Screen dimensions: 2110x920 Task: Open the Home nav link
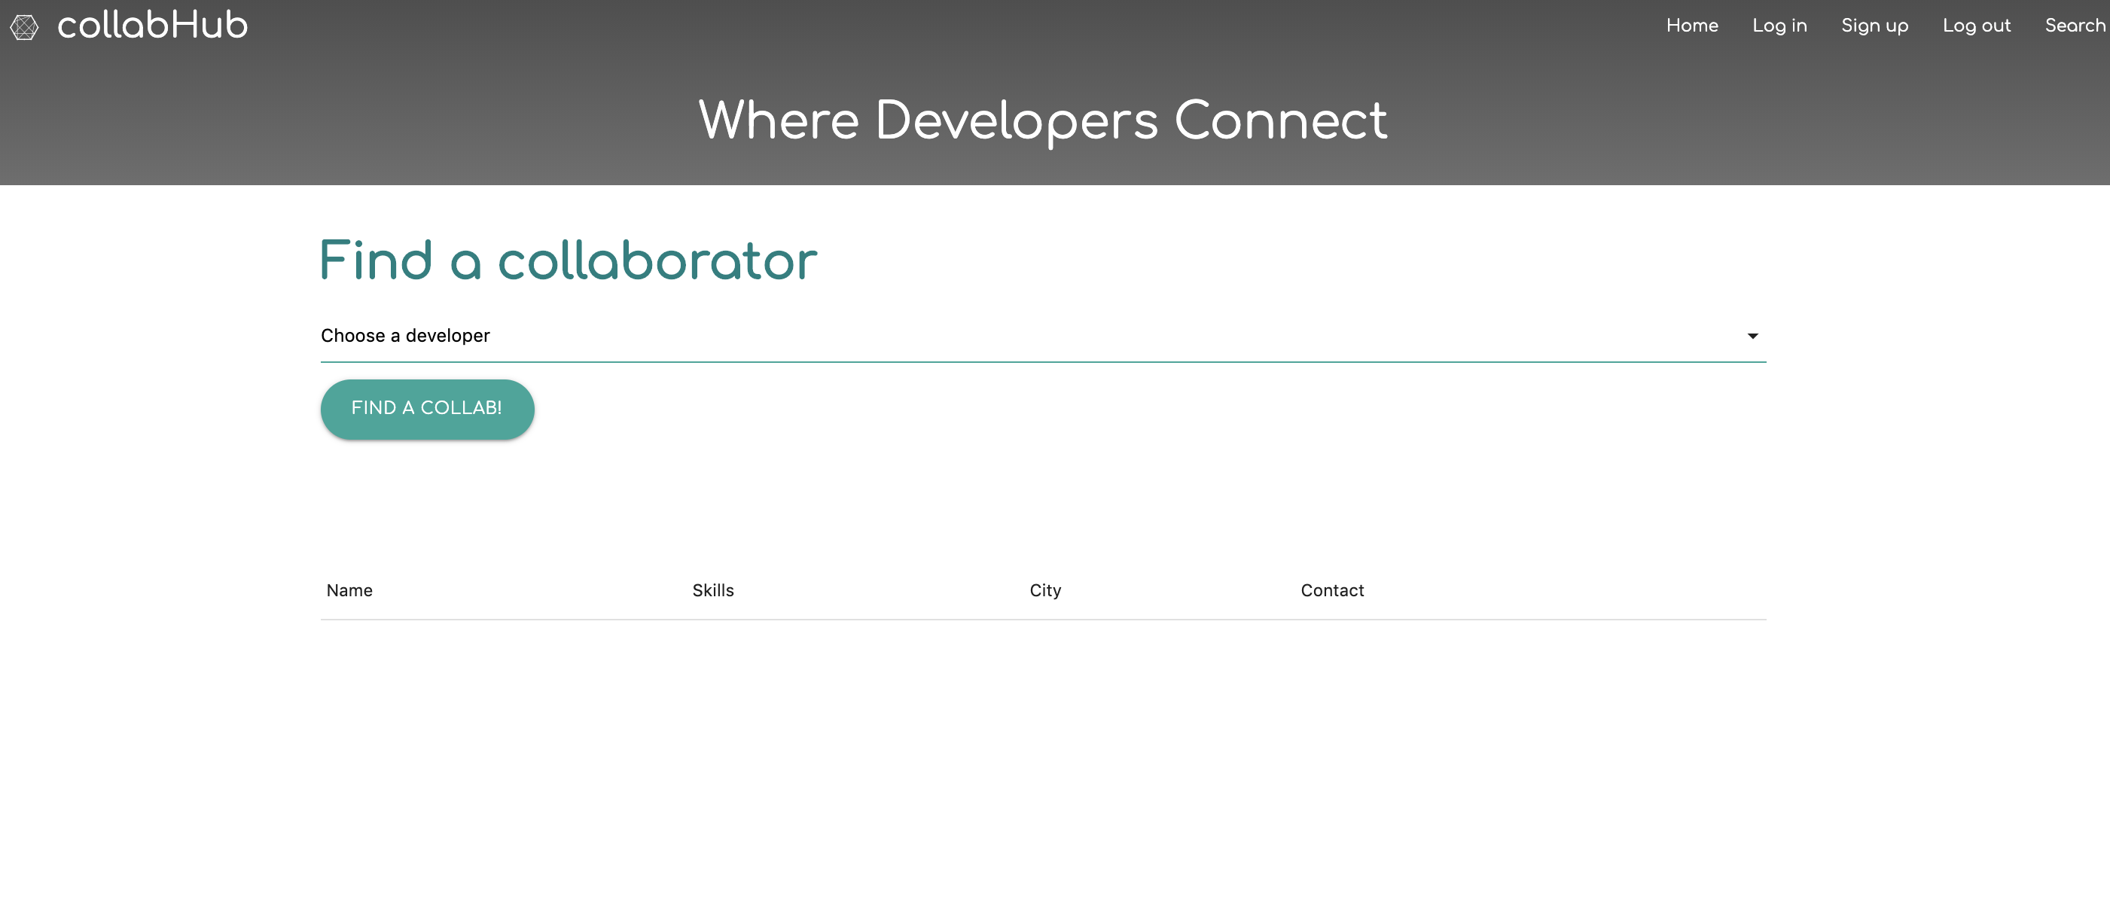tap(1691, 26)
